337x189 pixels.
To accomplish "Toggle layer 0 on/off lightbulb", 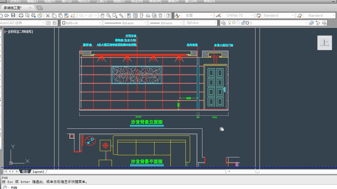I will tap(229, 23).
